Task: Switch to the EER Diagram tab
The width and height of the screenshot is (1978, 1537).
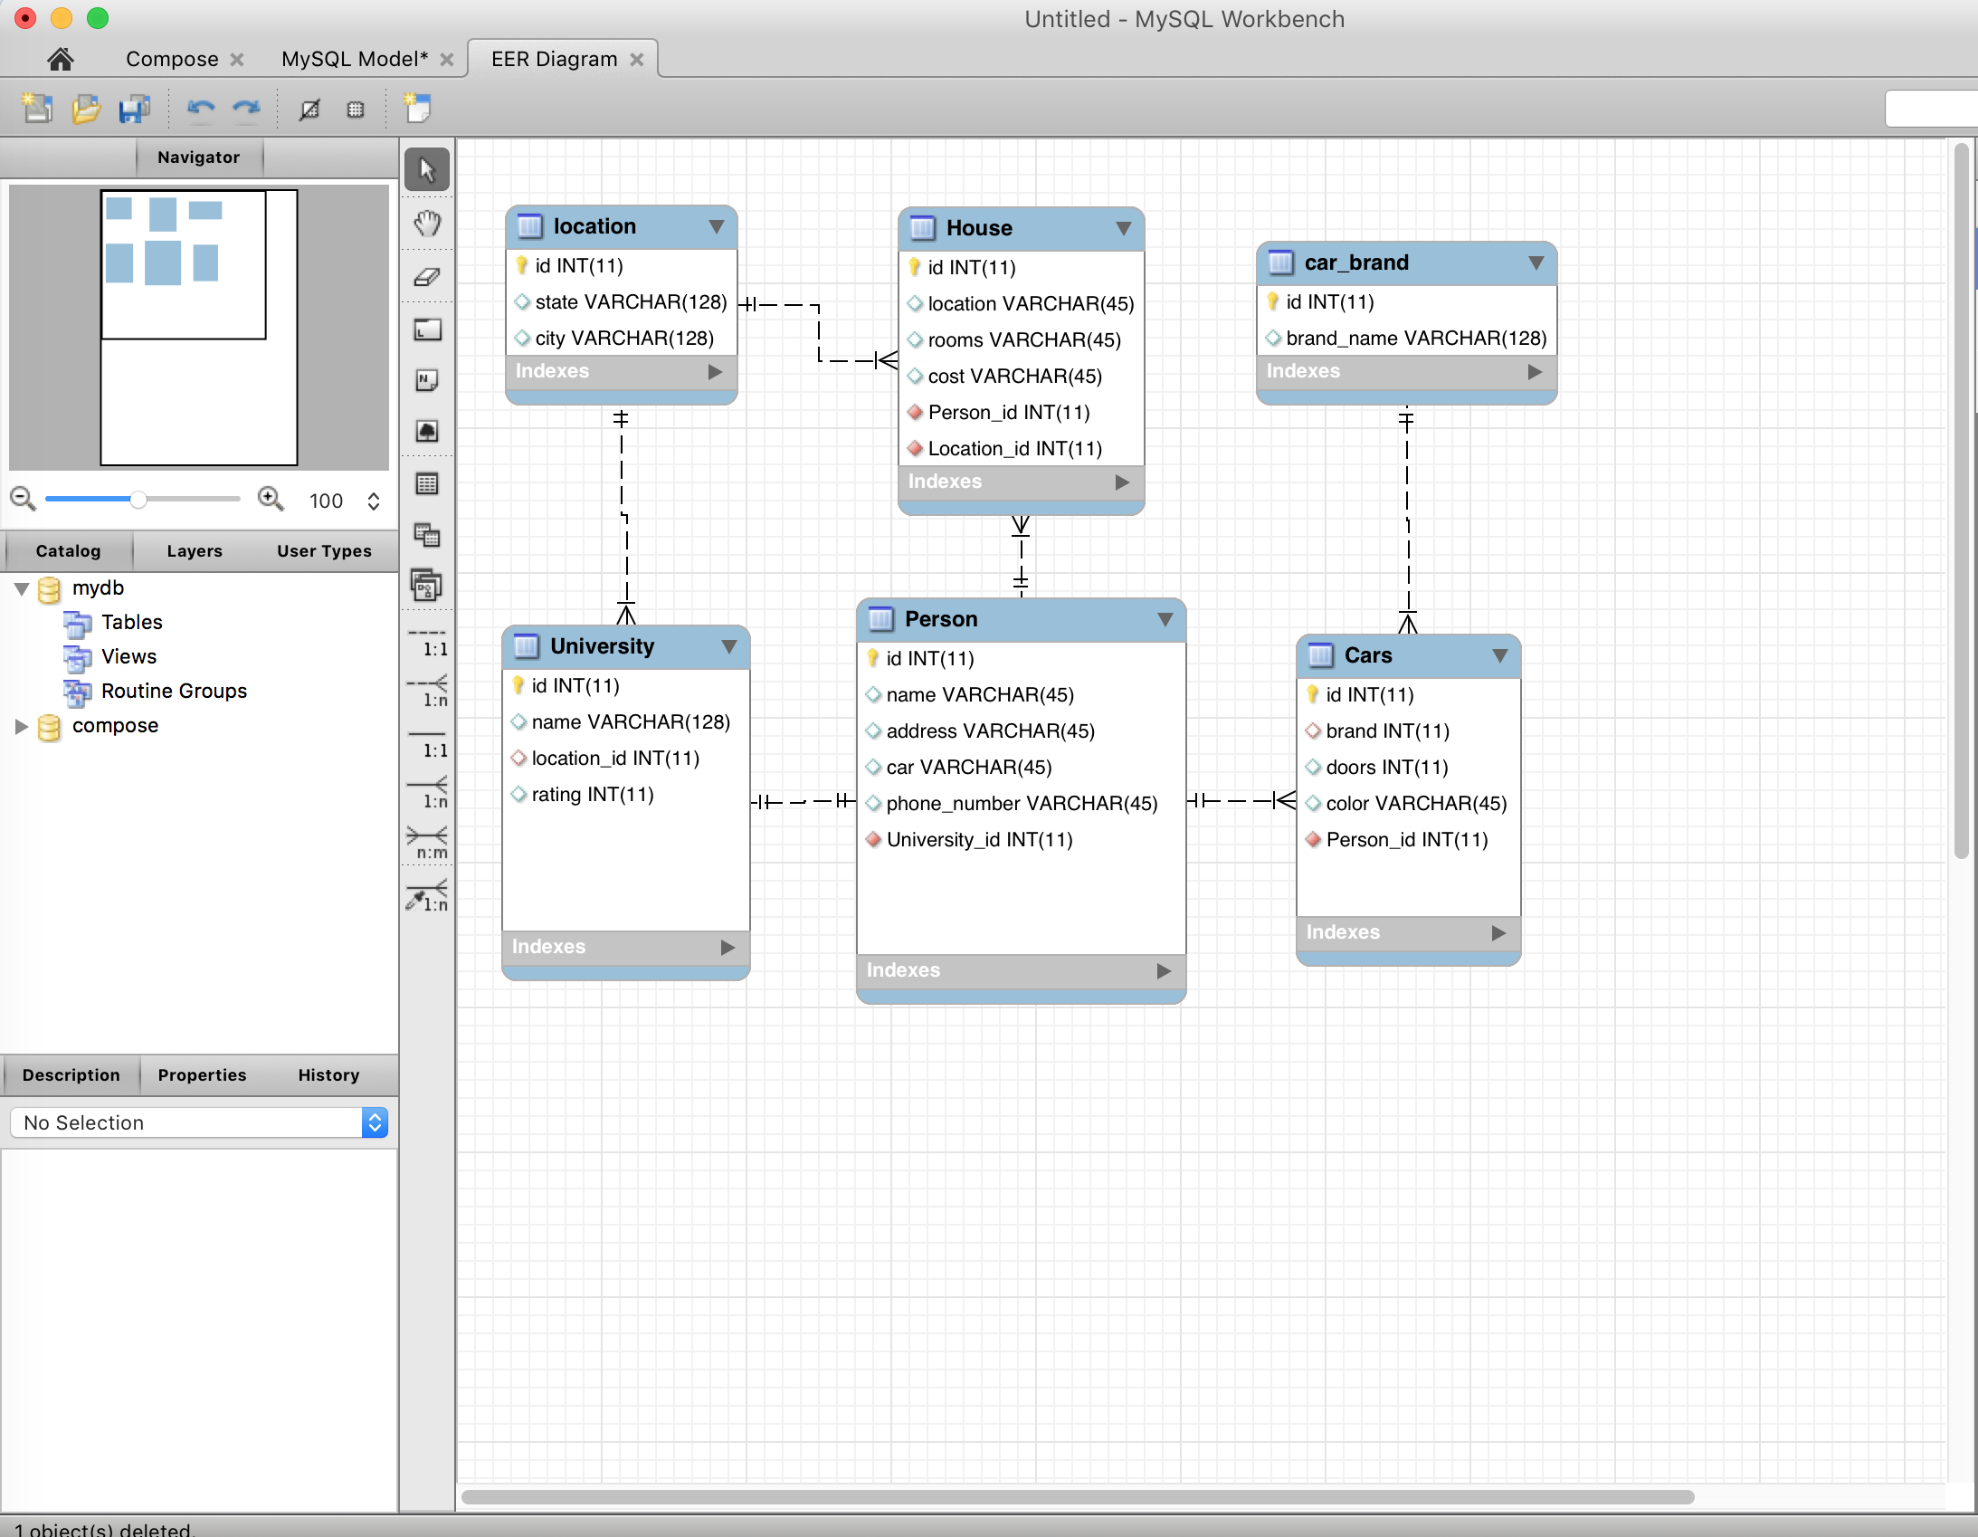Action: tap(551, 60)
